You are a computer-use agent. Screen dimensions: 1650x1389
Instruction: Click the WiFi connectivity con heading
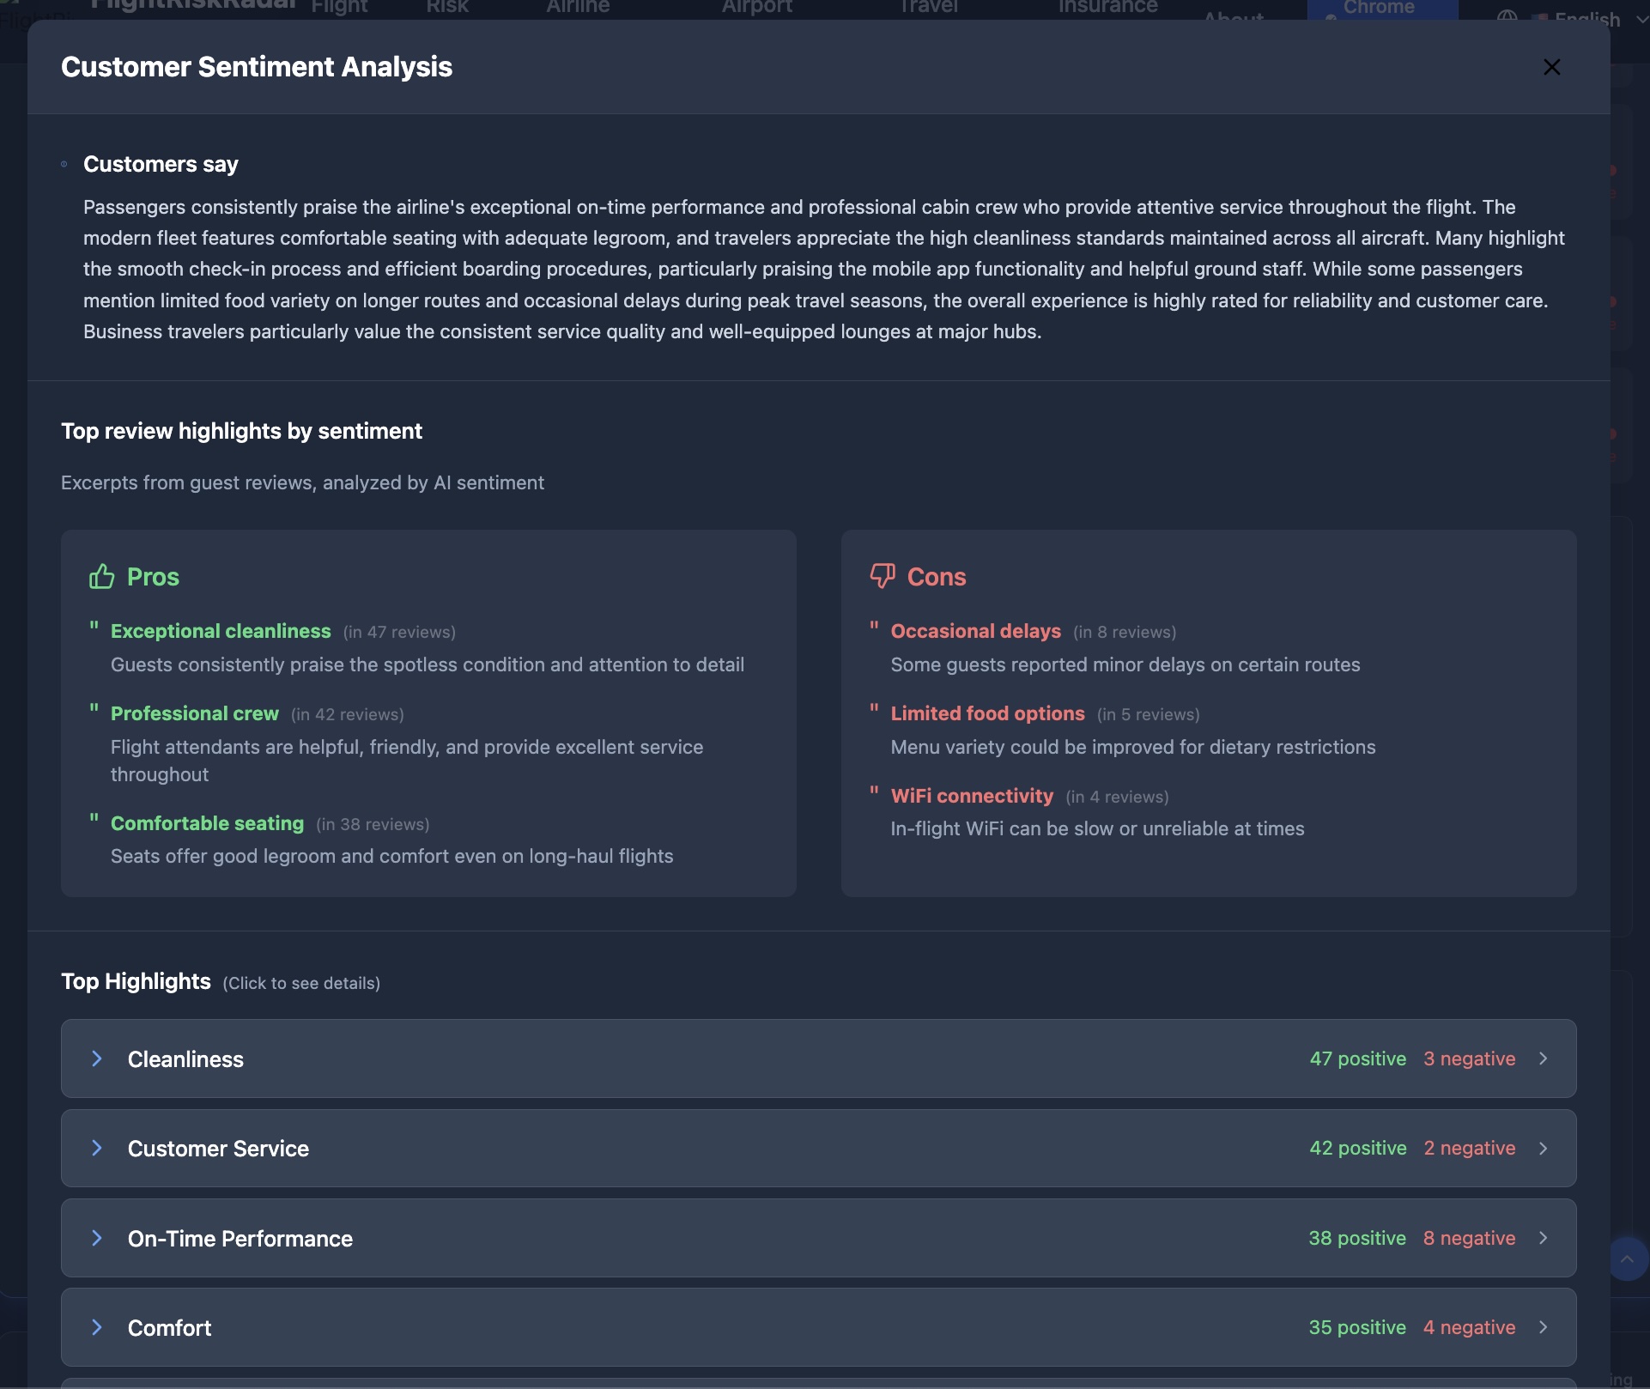(972, 796)
